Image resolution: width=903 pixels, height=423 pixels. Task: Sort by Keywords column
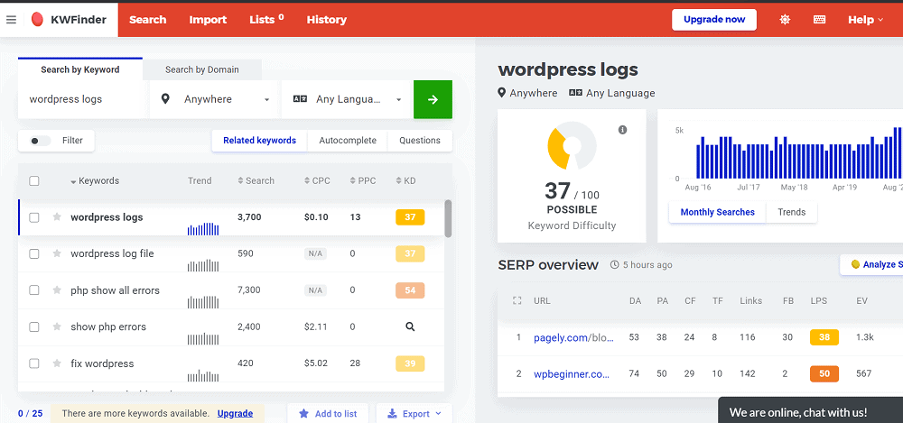[95, 180]
